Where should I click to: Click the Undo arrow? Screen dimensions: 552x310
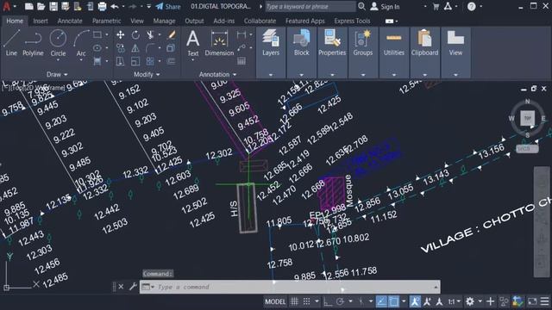click(x=115, y=6)
